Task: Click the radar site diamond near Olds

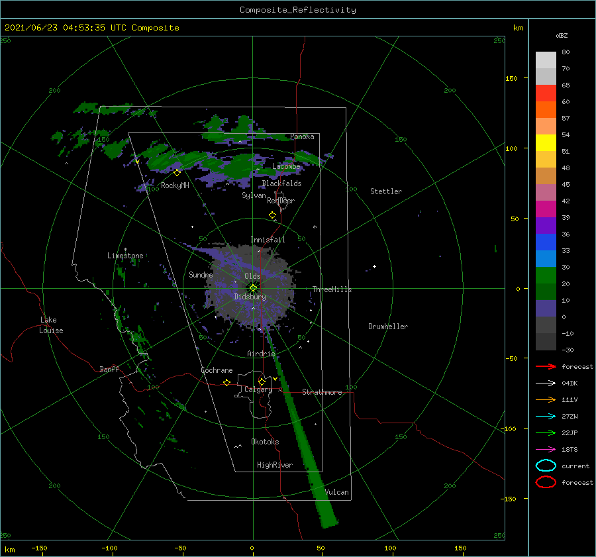Action: point(253,288)
